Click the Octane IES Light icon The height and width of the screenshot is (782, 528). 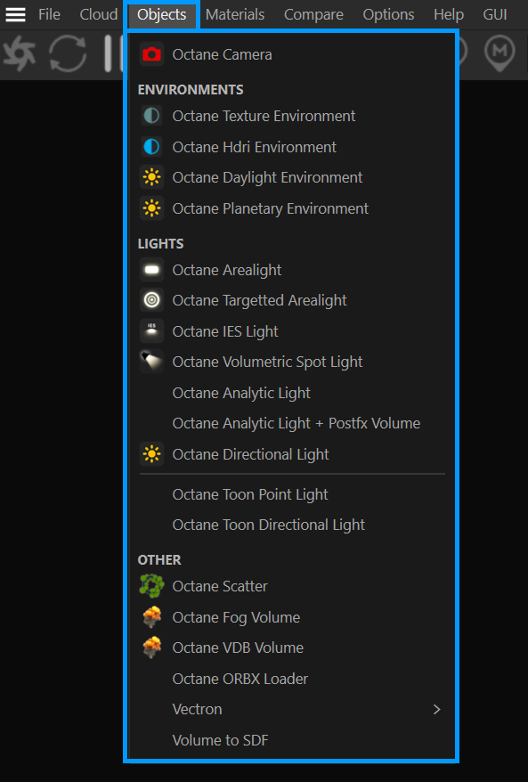[x=151, y=331]
